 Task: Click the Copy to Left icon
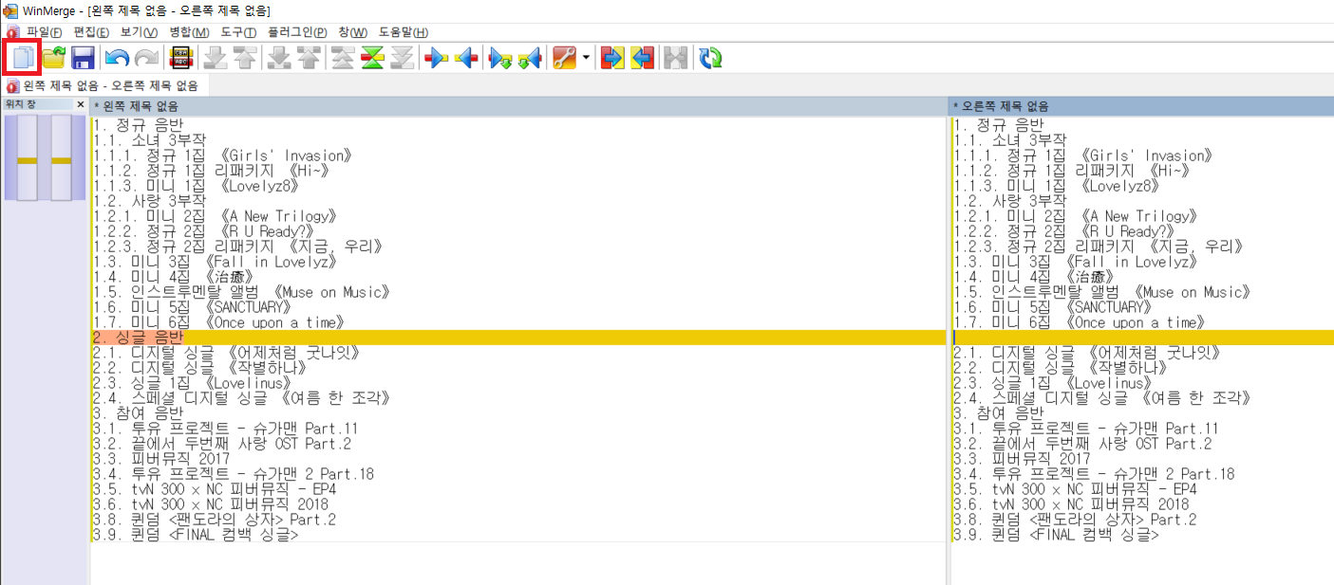[x=465, y=58]
